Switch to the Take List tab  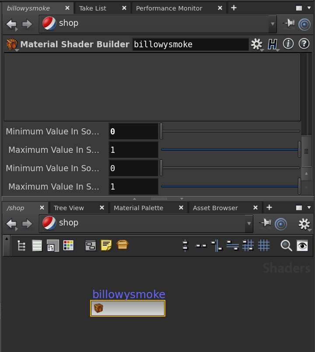point(93,8)
